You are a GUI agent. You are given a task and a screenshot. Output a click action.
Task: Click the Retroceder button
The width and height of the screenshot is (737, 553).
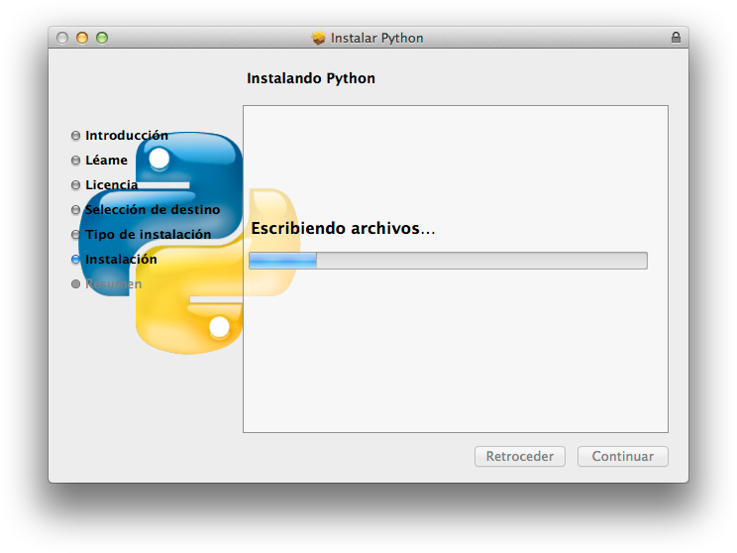pyautogui.click(x=519, y=456)
